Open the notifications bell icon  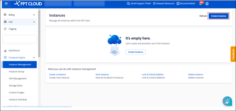pos(200,4)
